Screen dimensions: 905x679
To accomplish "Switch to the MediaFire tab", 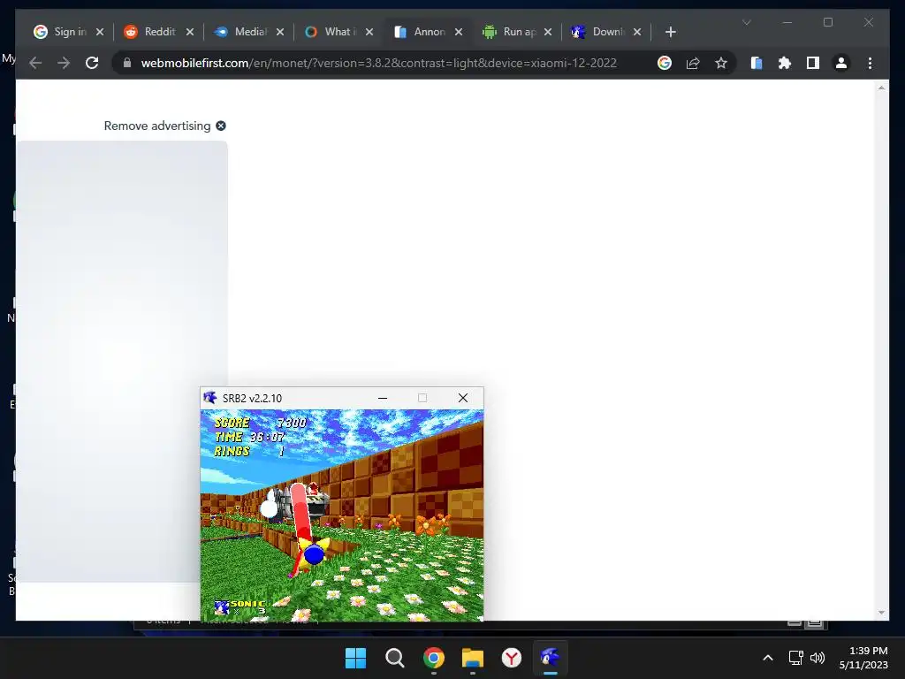I will click(x=242, y=32).
